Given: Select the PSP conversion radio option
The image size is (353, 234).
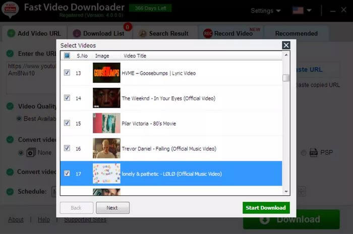Looking at the screenshot, I should [x=304, y=152].
